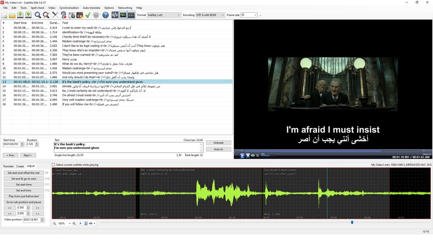Click Set start time button
The height and width of the screenshot is (243, 433).
pos(24,185)
